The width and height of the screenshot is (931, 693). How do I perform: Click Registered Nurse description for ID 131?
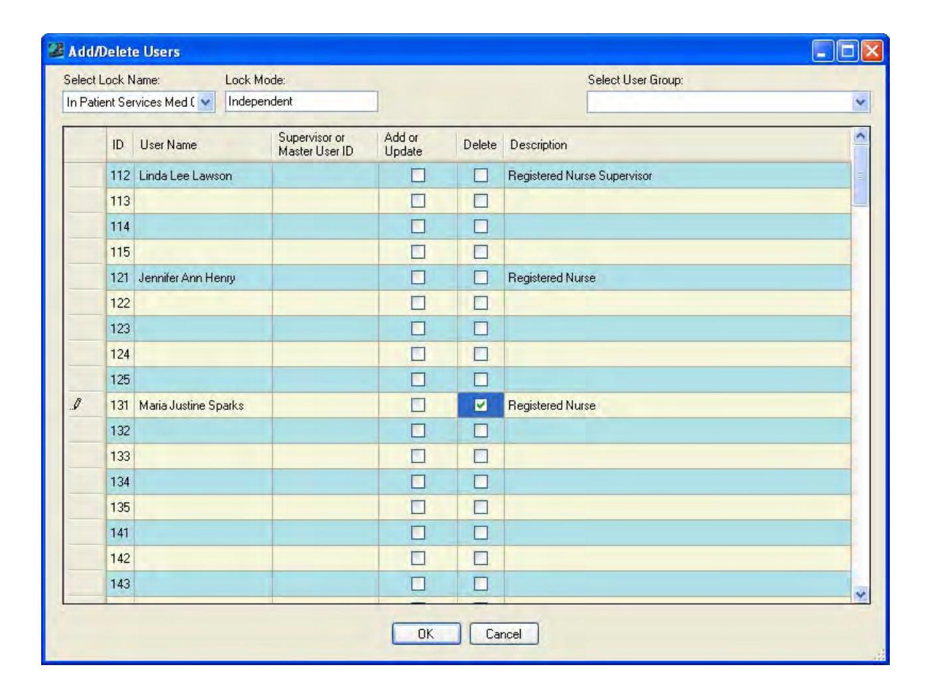(552, 405)
